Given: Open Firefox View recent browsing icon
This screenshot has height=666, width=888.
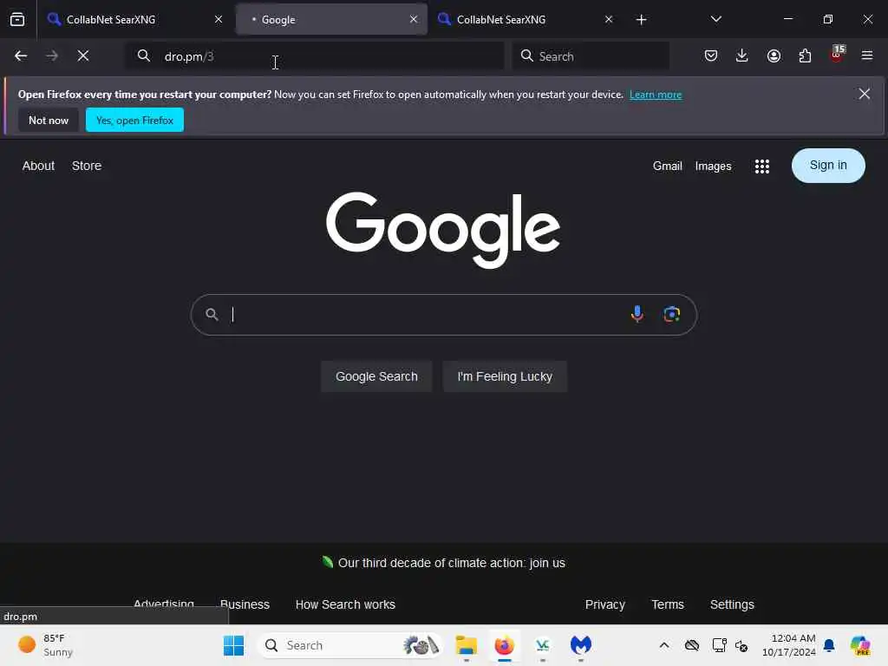Looking at the screenshot, I should pyautogui.click(x=17, y=19).
